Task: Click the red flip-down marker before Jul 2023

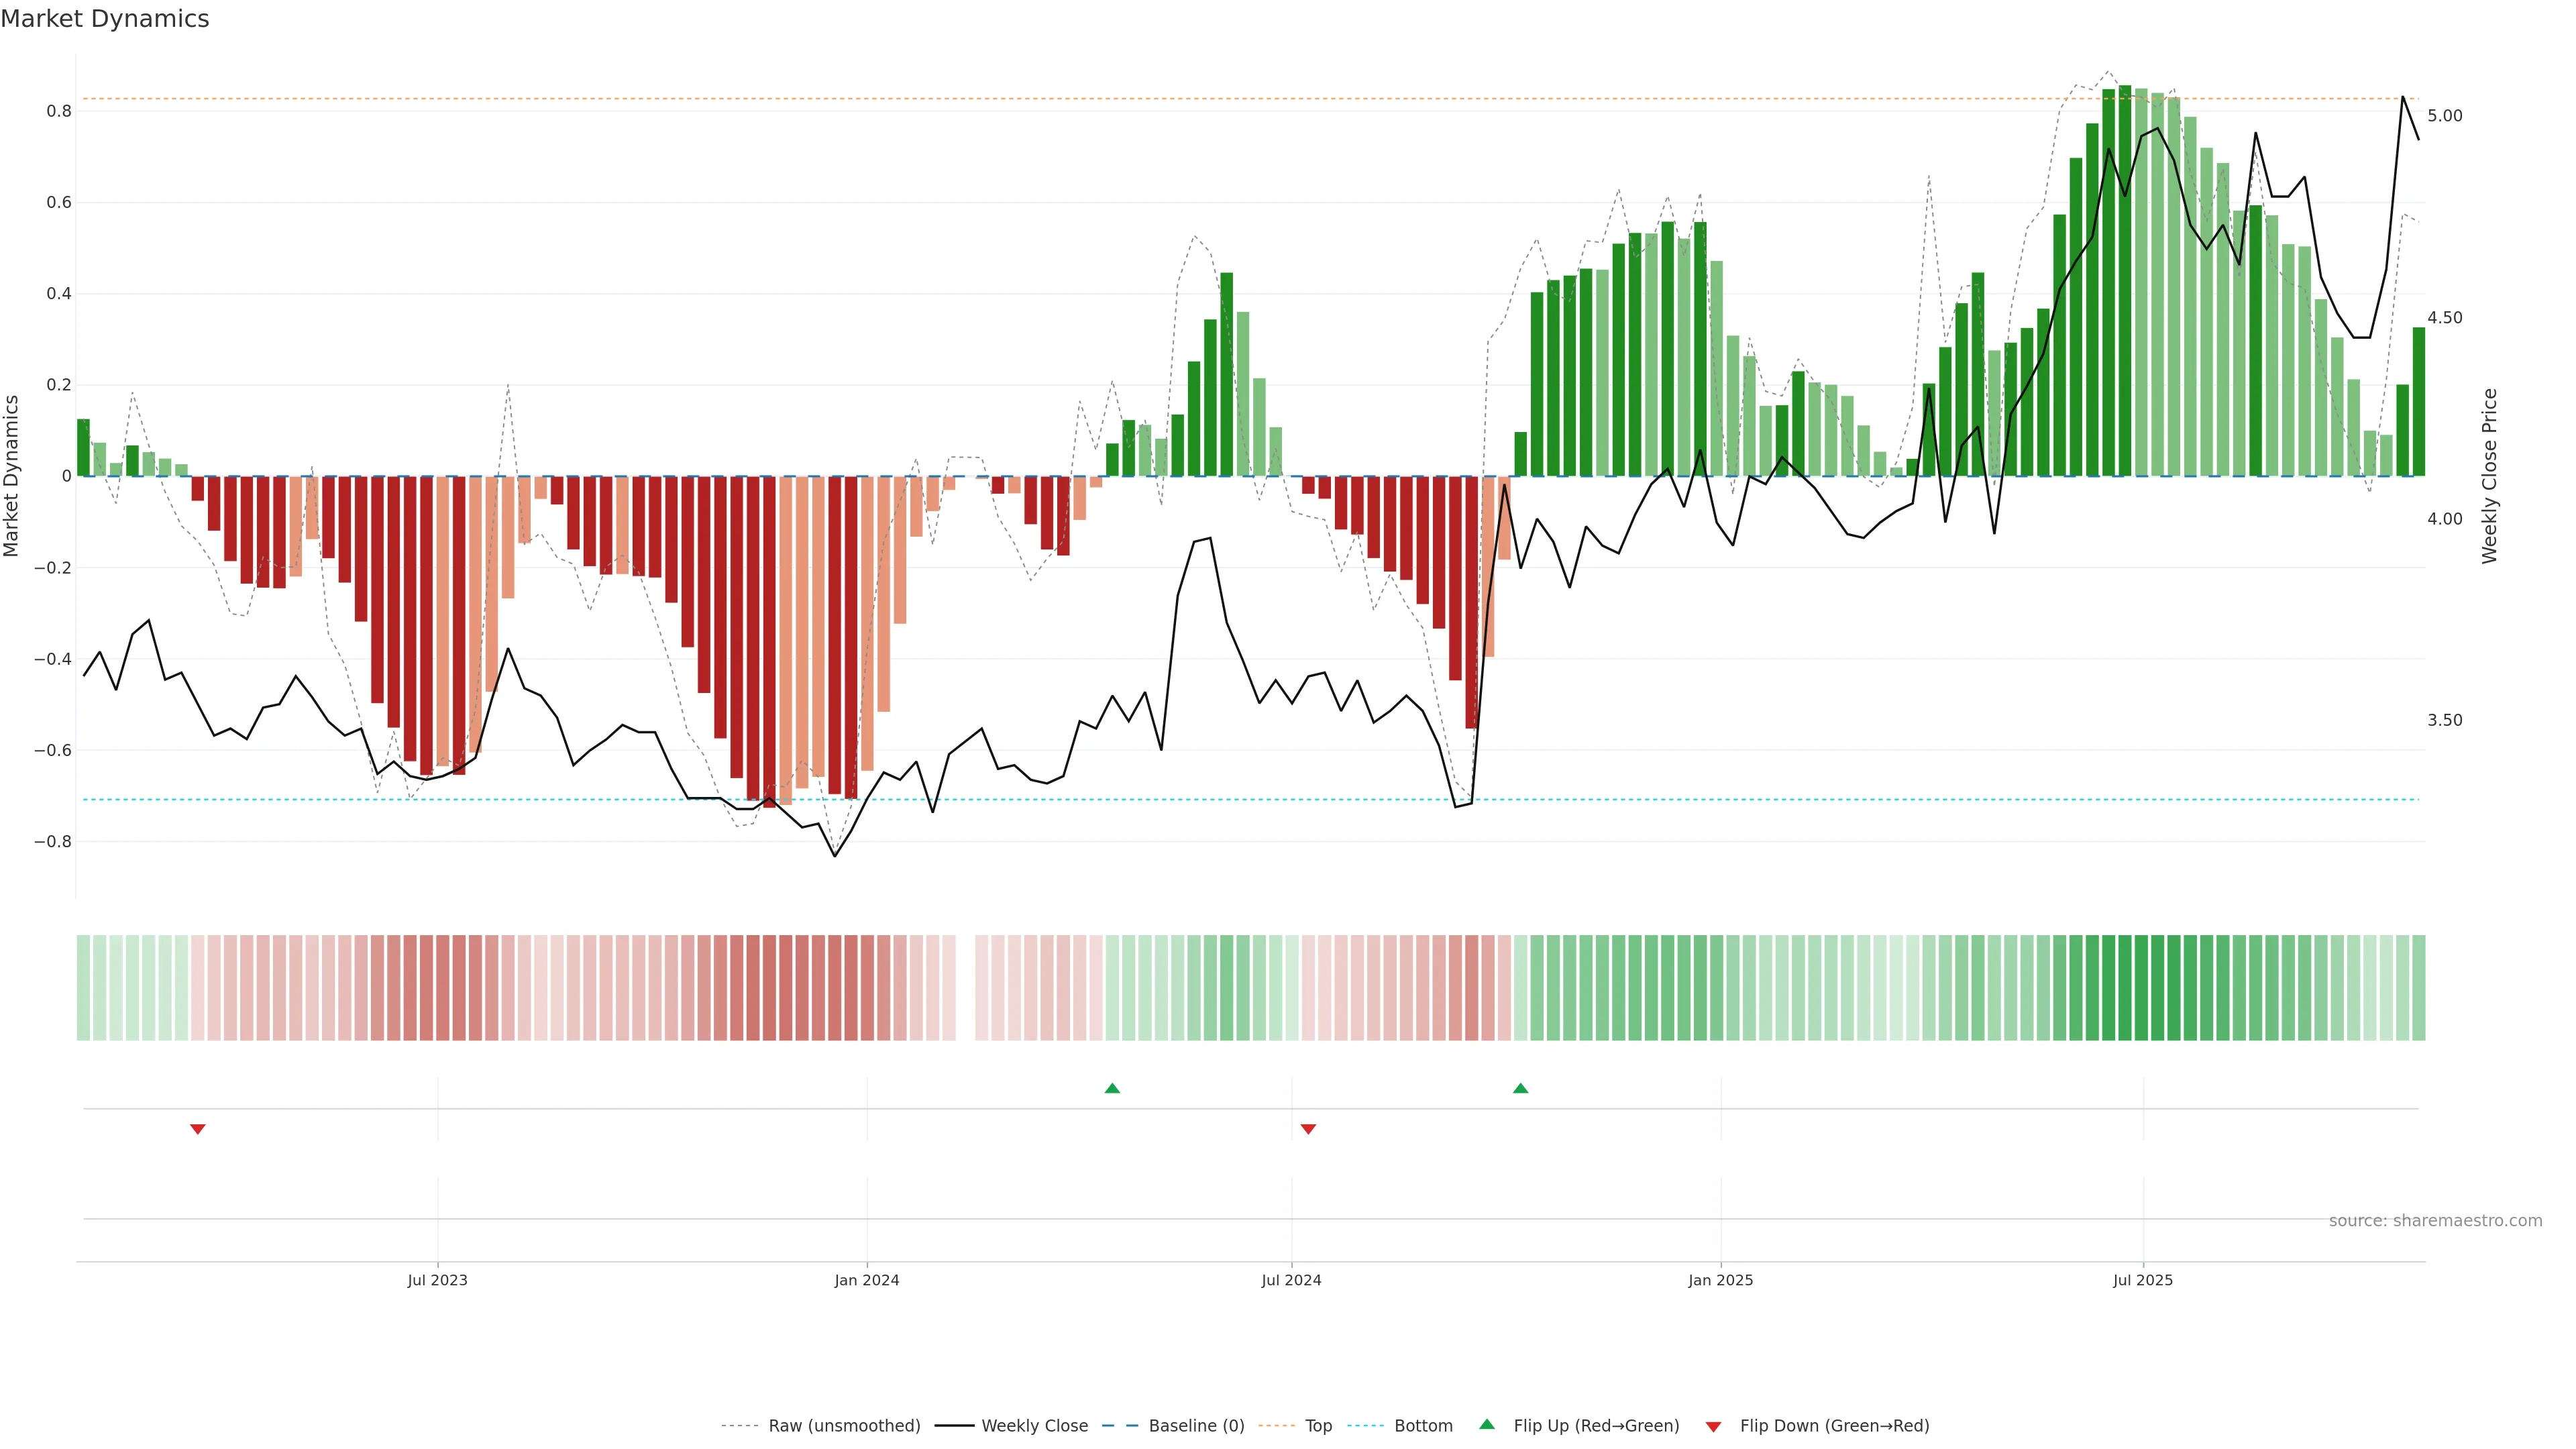Action: (x=198, y=1129)
